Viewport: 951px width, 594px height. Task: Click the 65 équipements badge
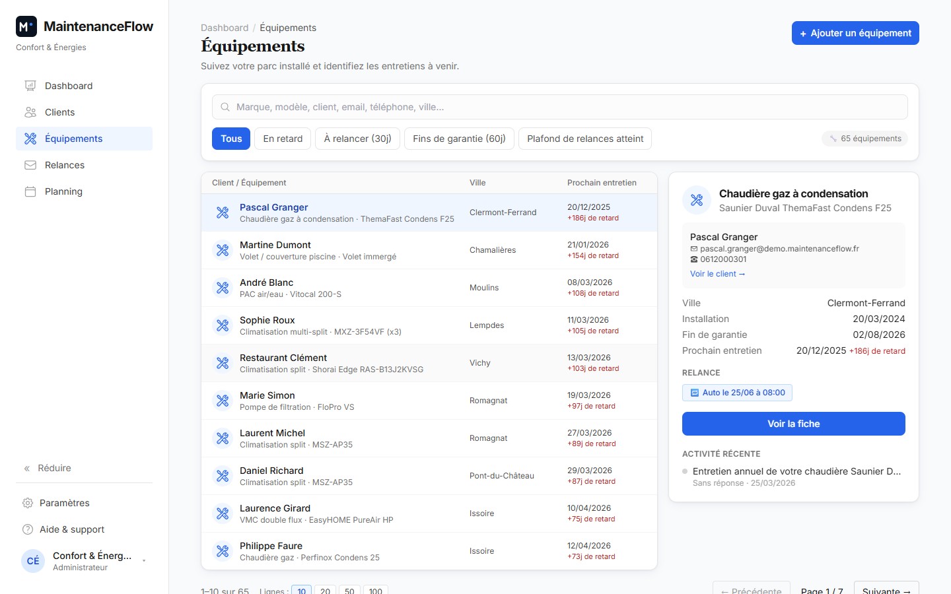[865, 139]
